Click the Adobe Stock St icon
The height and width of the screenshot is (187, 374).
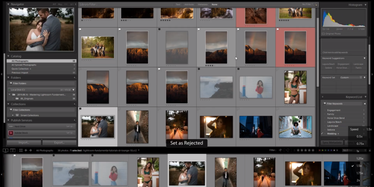[x=11, y=133]
